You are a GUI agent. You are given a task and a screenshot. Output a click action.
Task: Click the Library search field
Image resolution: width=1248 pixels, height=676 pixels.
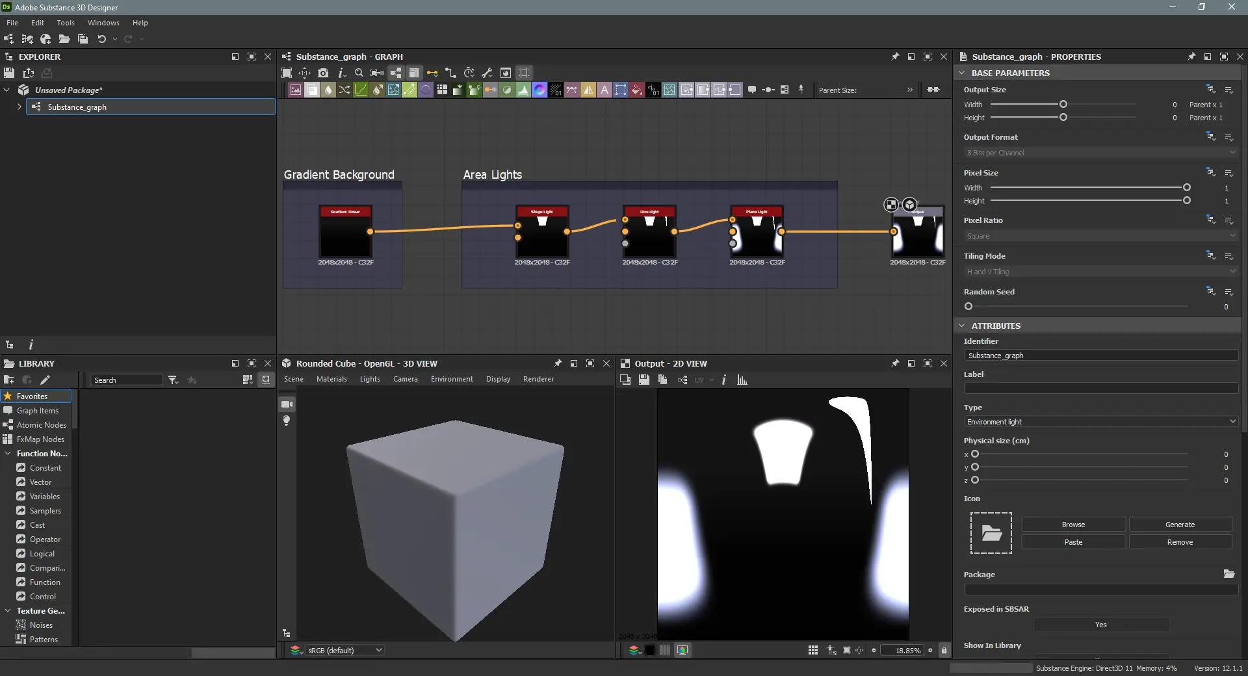pos(127,380)
